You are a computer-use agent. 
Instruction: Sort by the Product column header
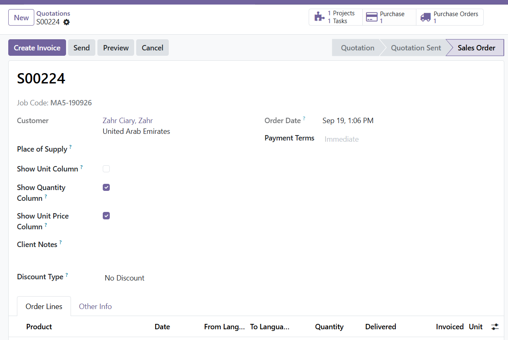point(39,327)
